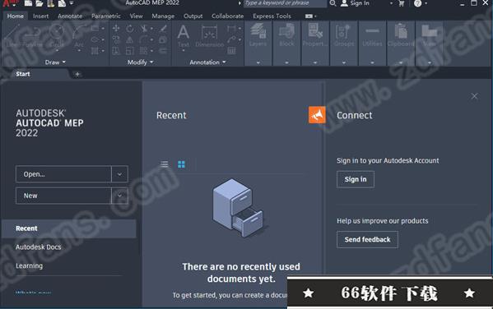Screen dimensions: 493x309
Task: Click the Open... button
Action: (63, 174)
